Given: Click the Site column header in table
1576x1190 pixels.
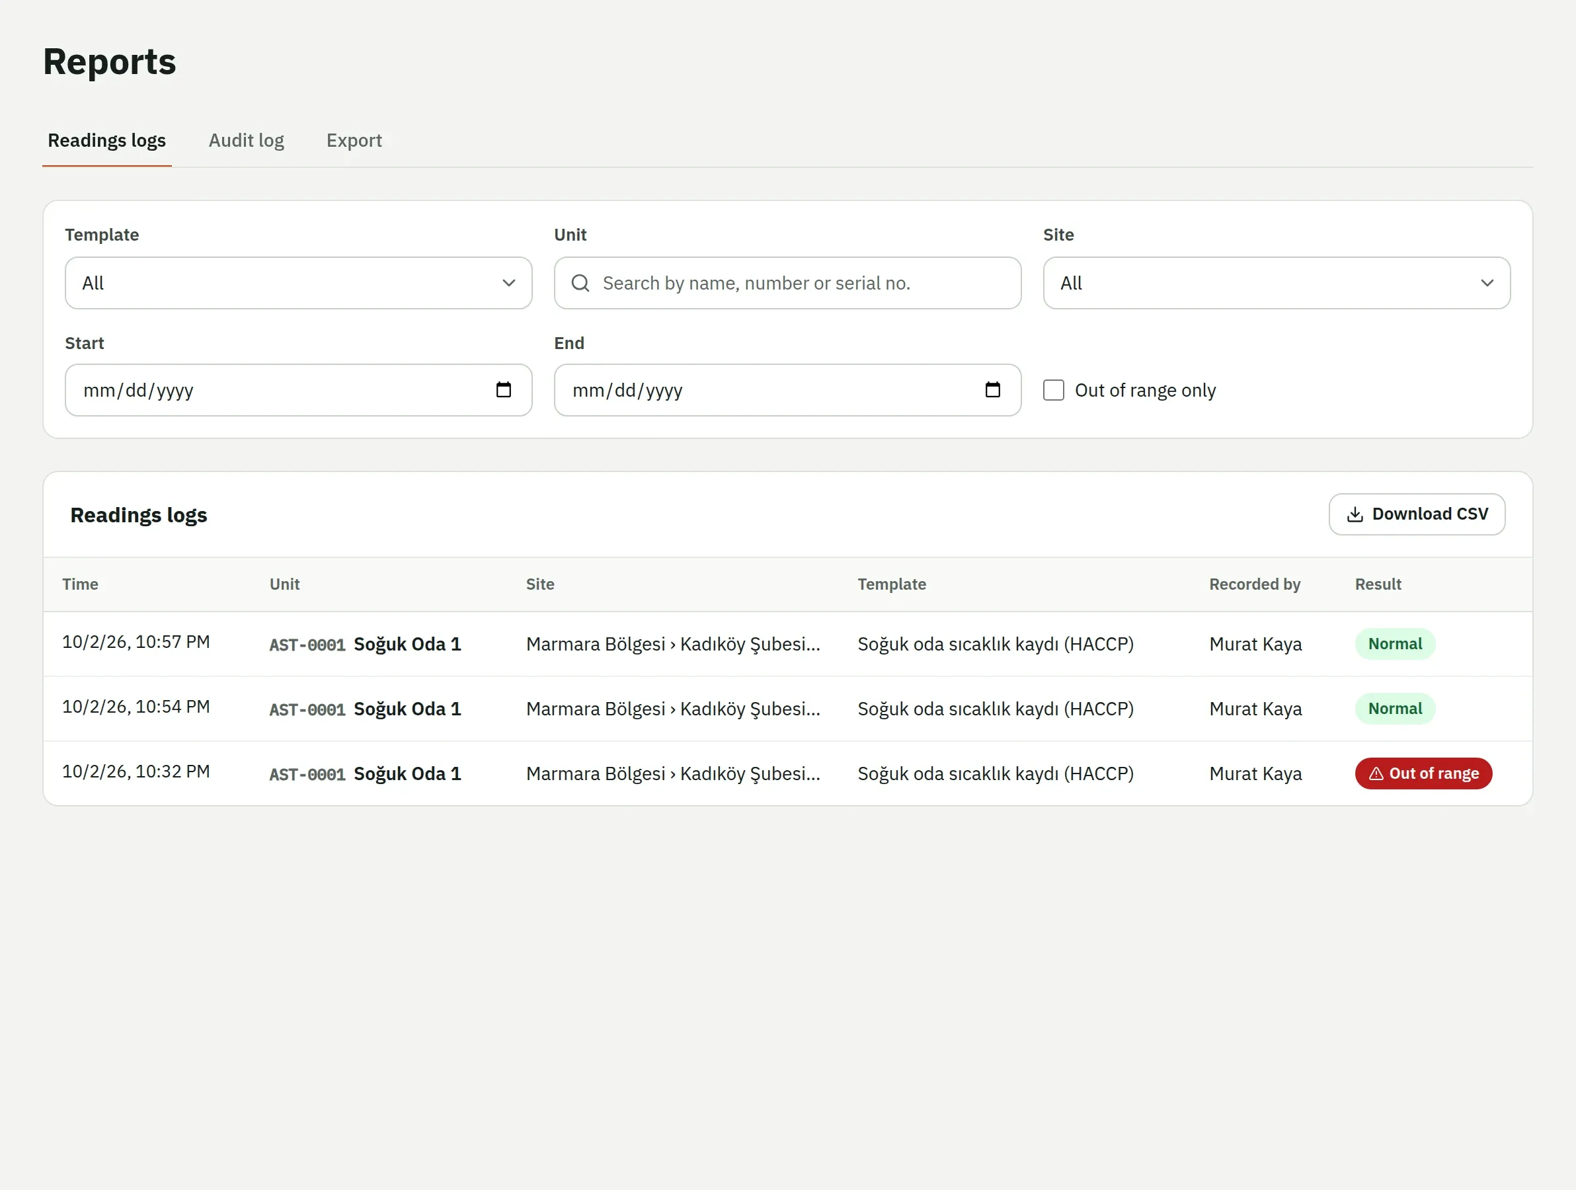Looking at the screenshot, I should coord(540,584).
